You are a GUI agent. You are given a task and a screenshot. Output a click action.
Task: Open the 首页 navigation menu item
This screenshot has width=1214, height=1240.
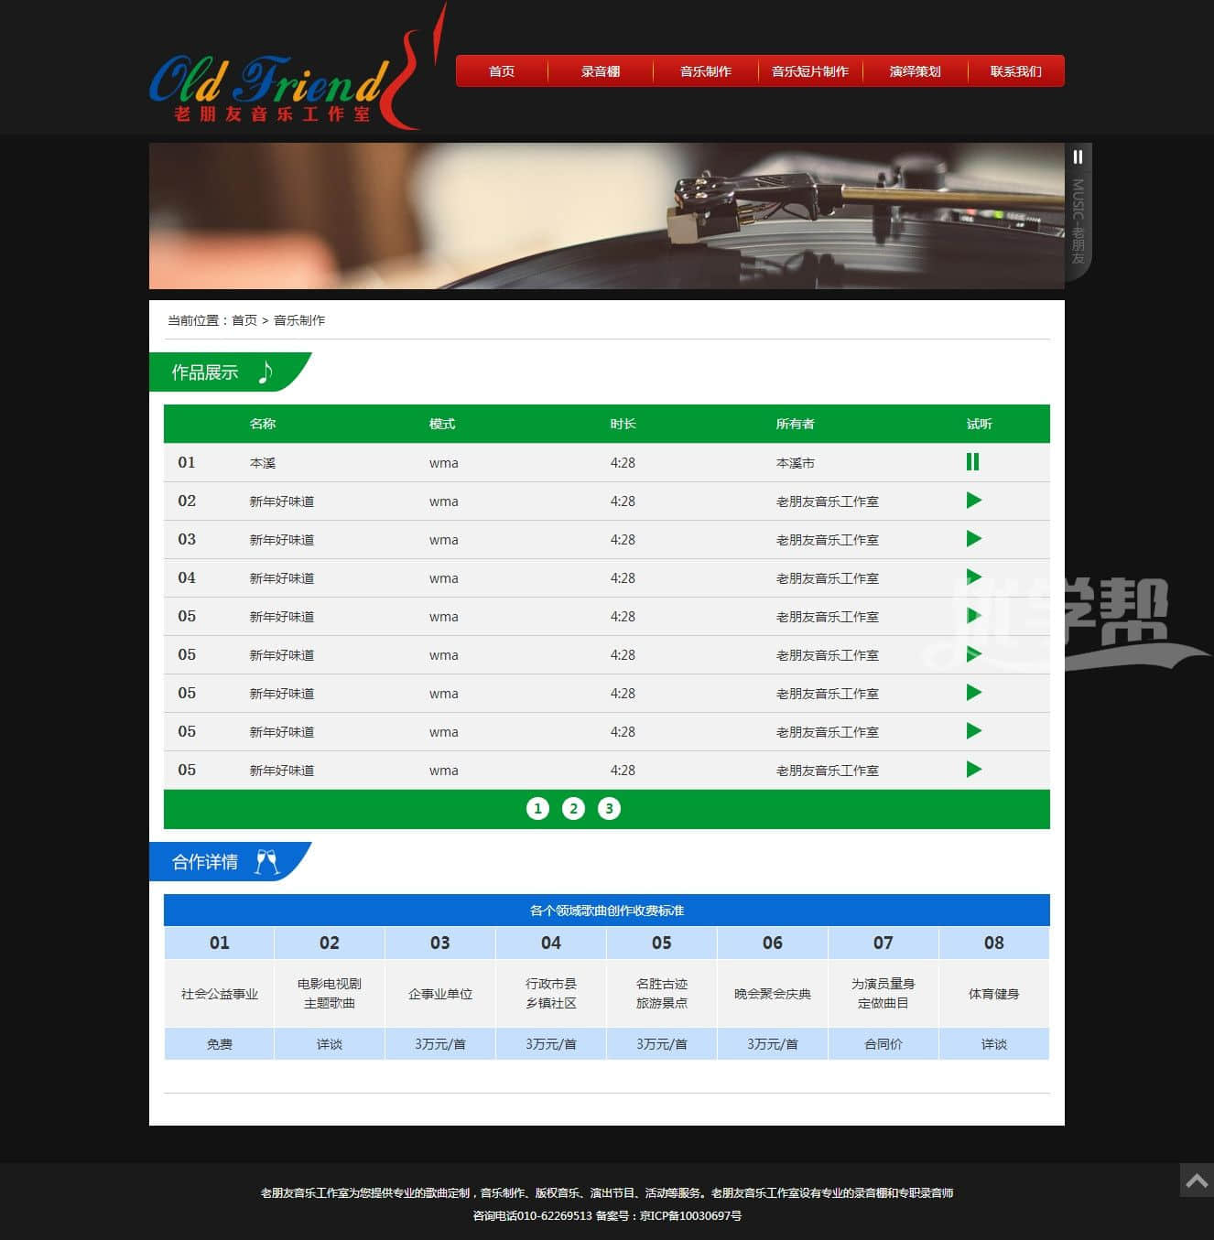(x=502, y=71)
